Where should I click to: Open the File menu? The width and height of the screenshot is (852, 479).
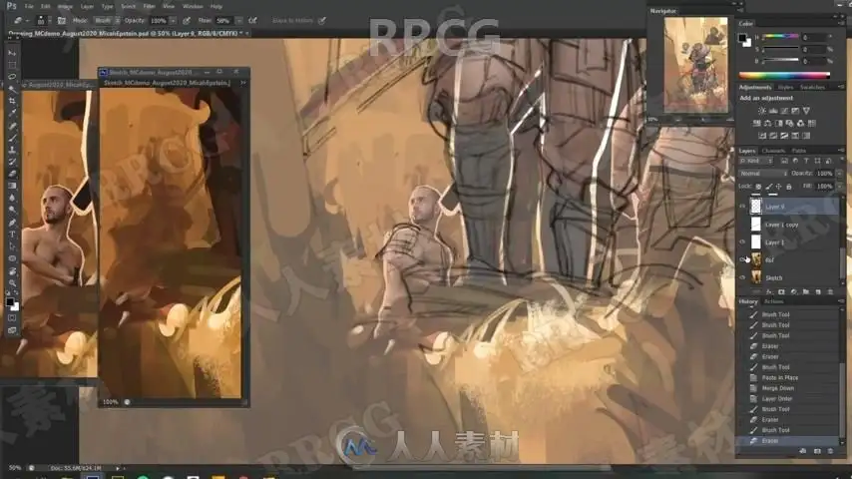pos(29,7)
